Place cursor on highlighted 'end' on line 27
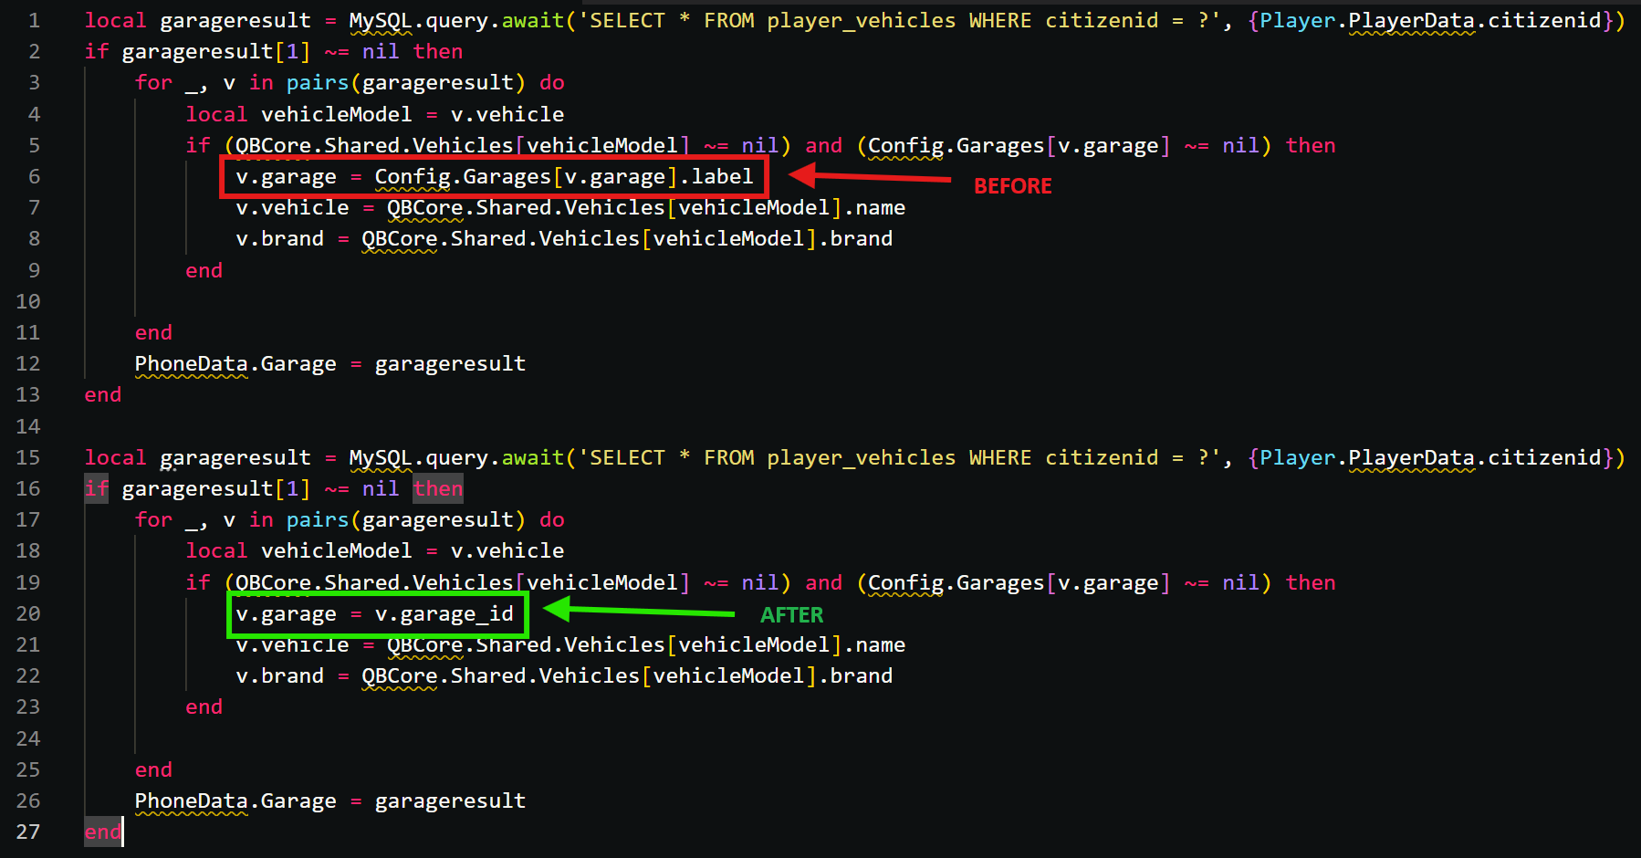This screenshot has width=1641, height=858. [102, 832]
